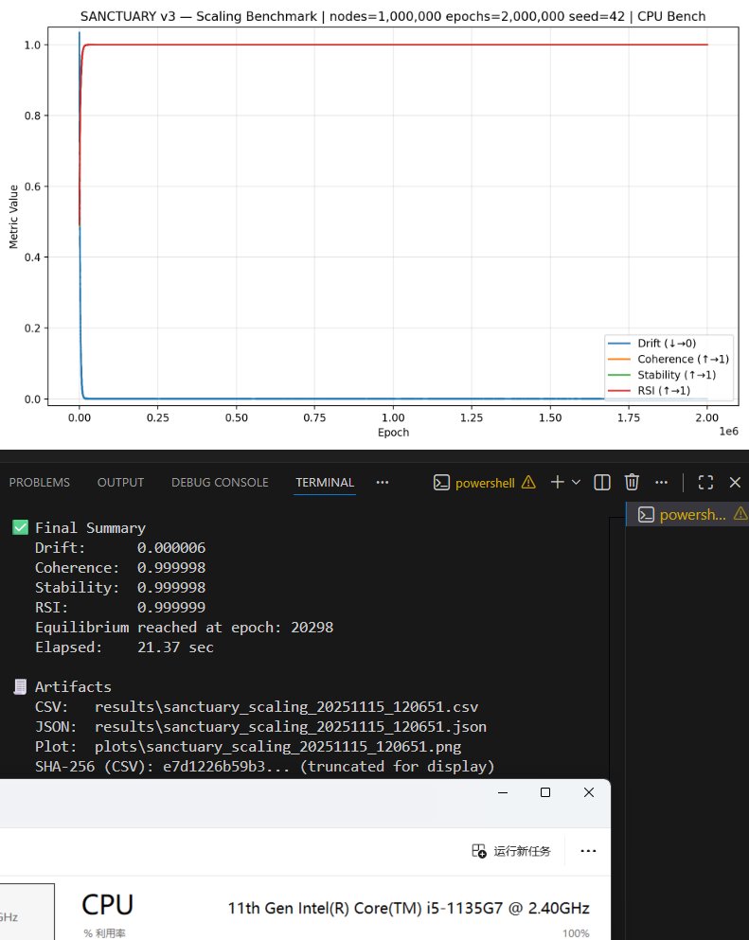Click the powershell terminal label in toolbar
Viewport: 749px width, 940px height.
click(x=485, y=483)
